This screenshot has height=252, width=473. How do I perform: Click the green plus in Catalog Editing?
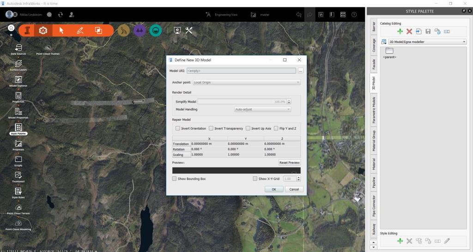(x=400, y=31)
